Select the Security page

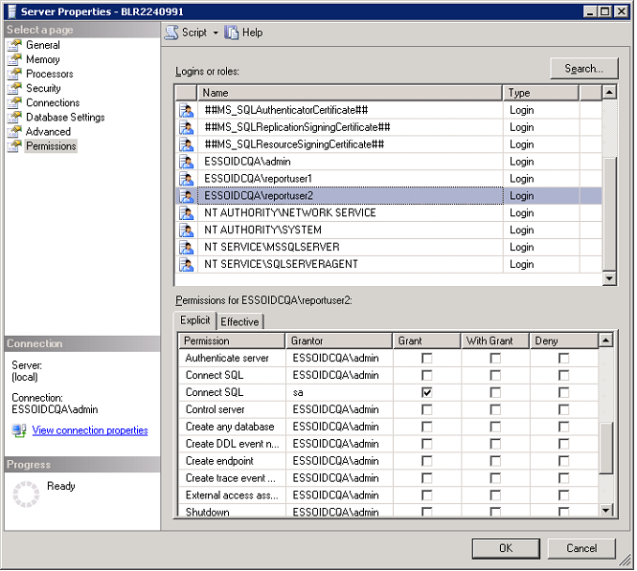[x=43, y=88]
